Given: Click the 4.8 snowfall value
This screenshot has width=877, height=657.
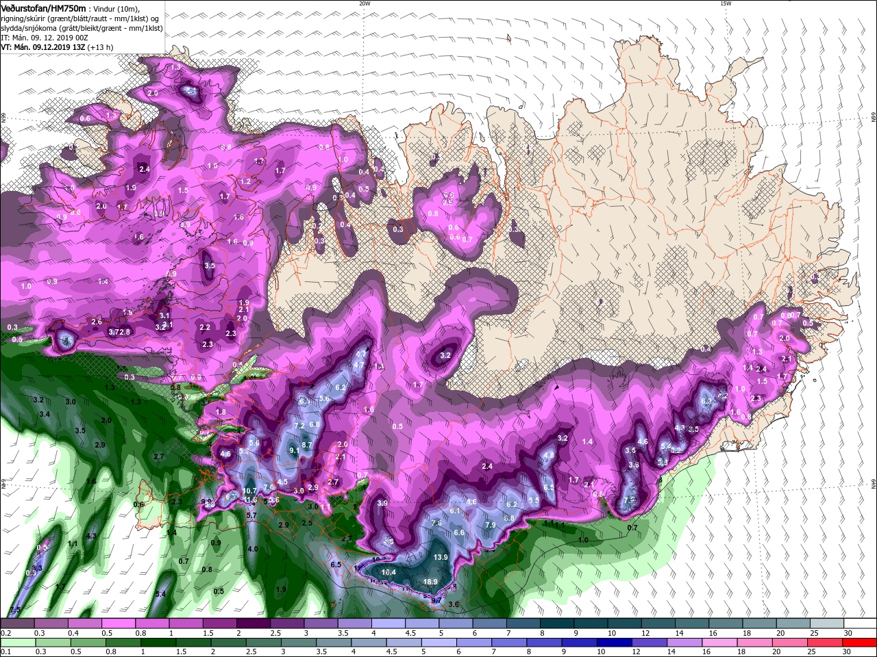Looking at the screenshot, I should 548,455.
